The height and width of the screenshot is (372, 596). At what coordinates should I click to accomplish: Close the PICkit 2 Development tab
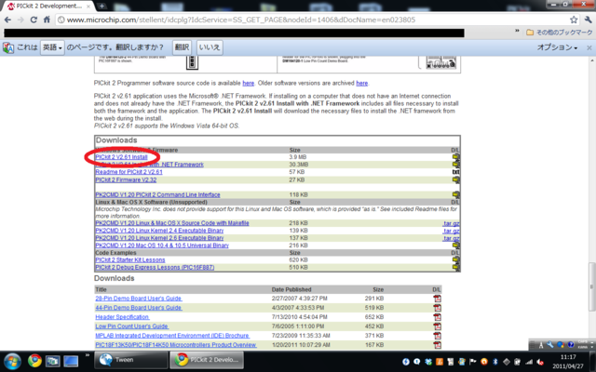tap(88, 7)
